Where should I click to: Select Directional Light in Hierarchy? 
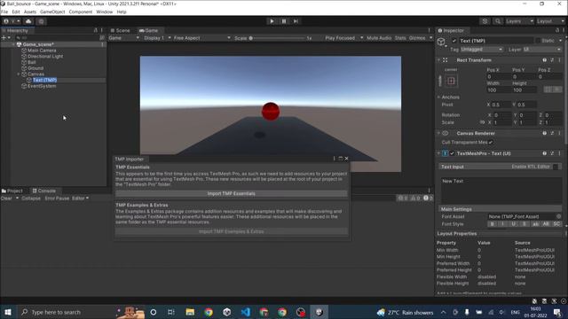[x=45, y=57]
